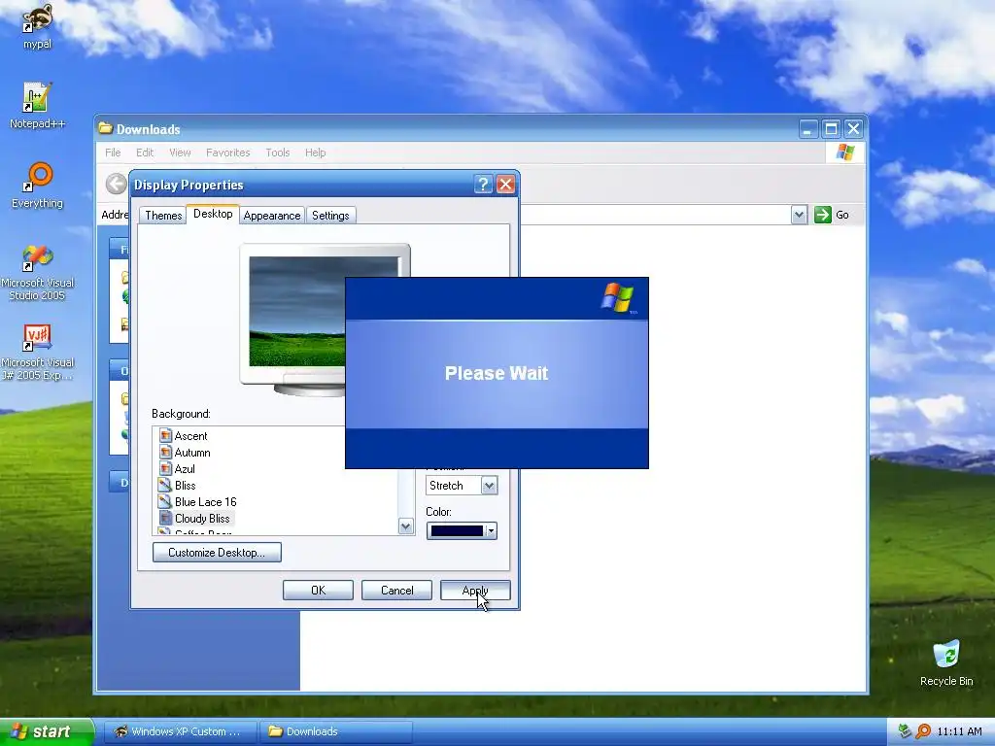Open the Edit menu in Downloads

(x=145, y=153)
